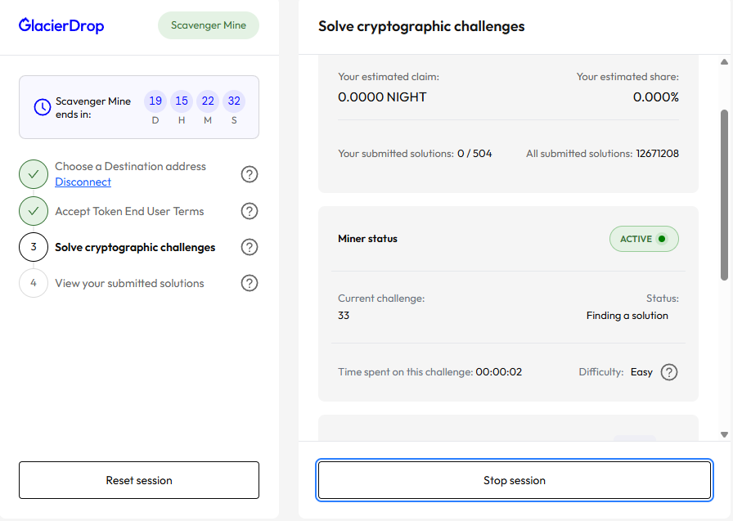Select step 3 number circle
The height and width of the screenshot is (521, 733).
pos(34,247)
